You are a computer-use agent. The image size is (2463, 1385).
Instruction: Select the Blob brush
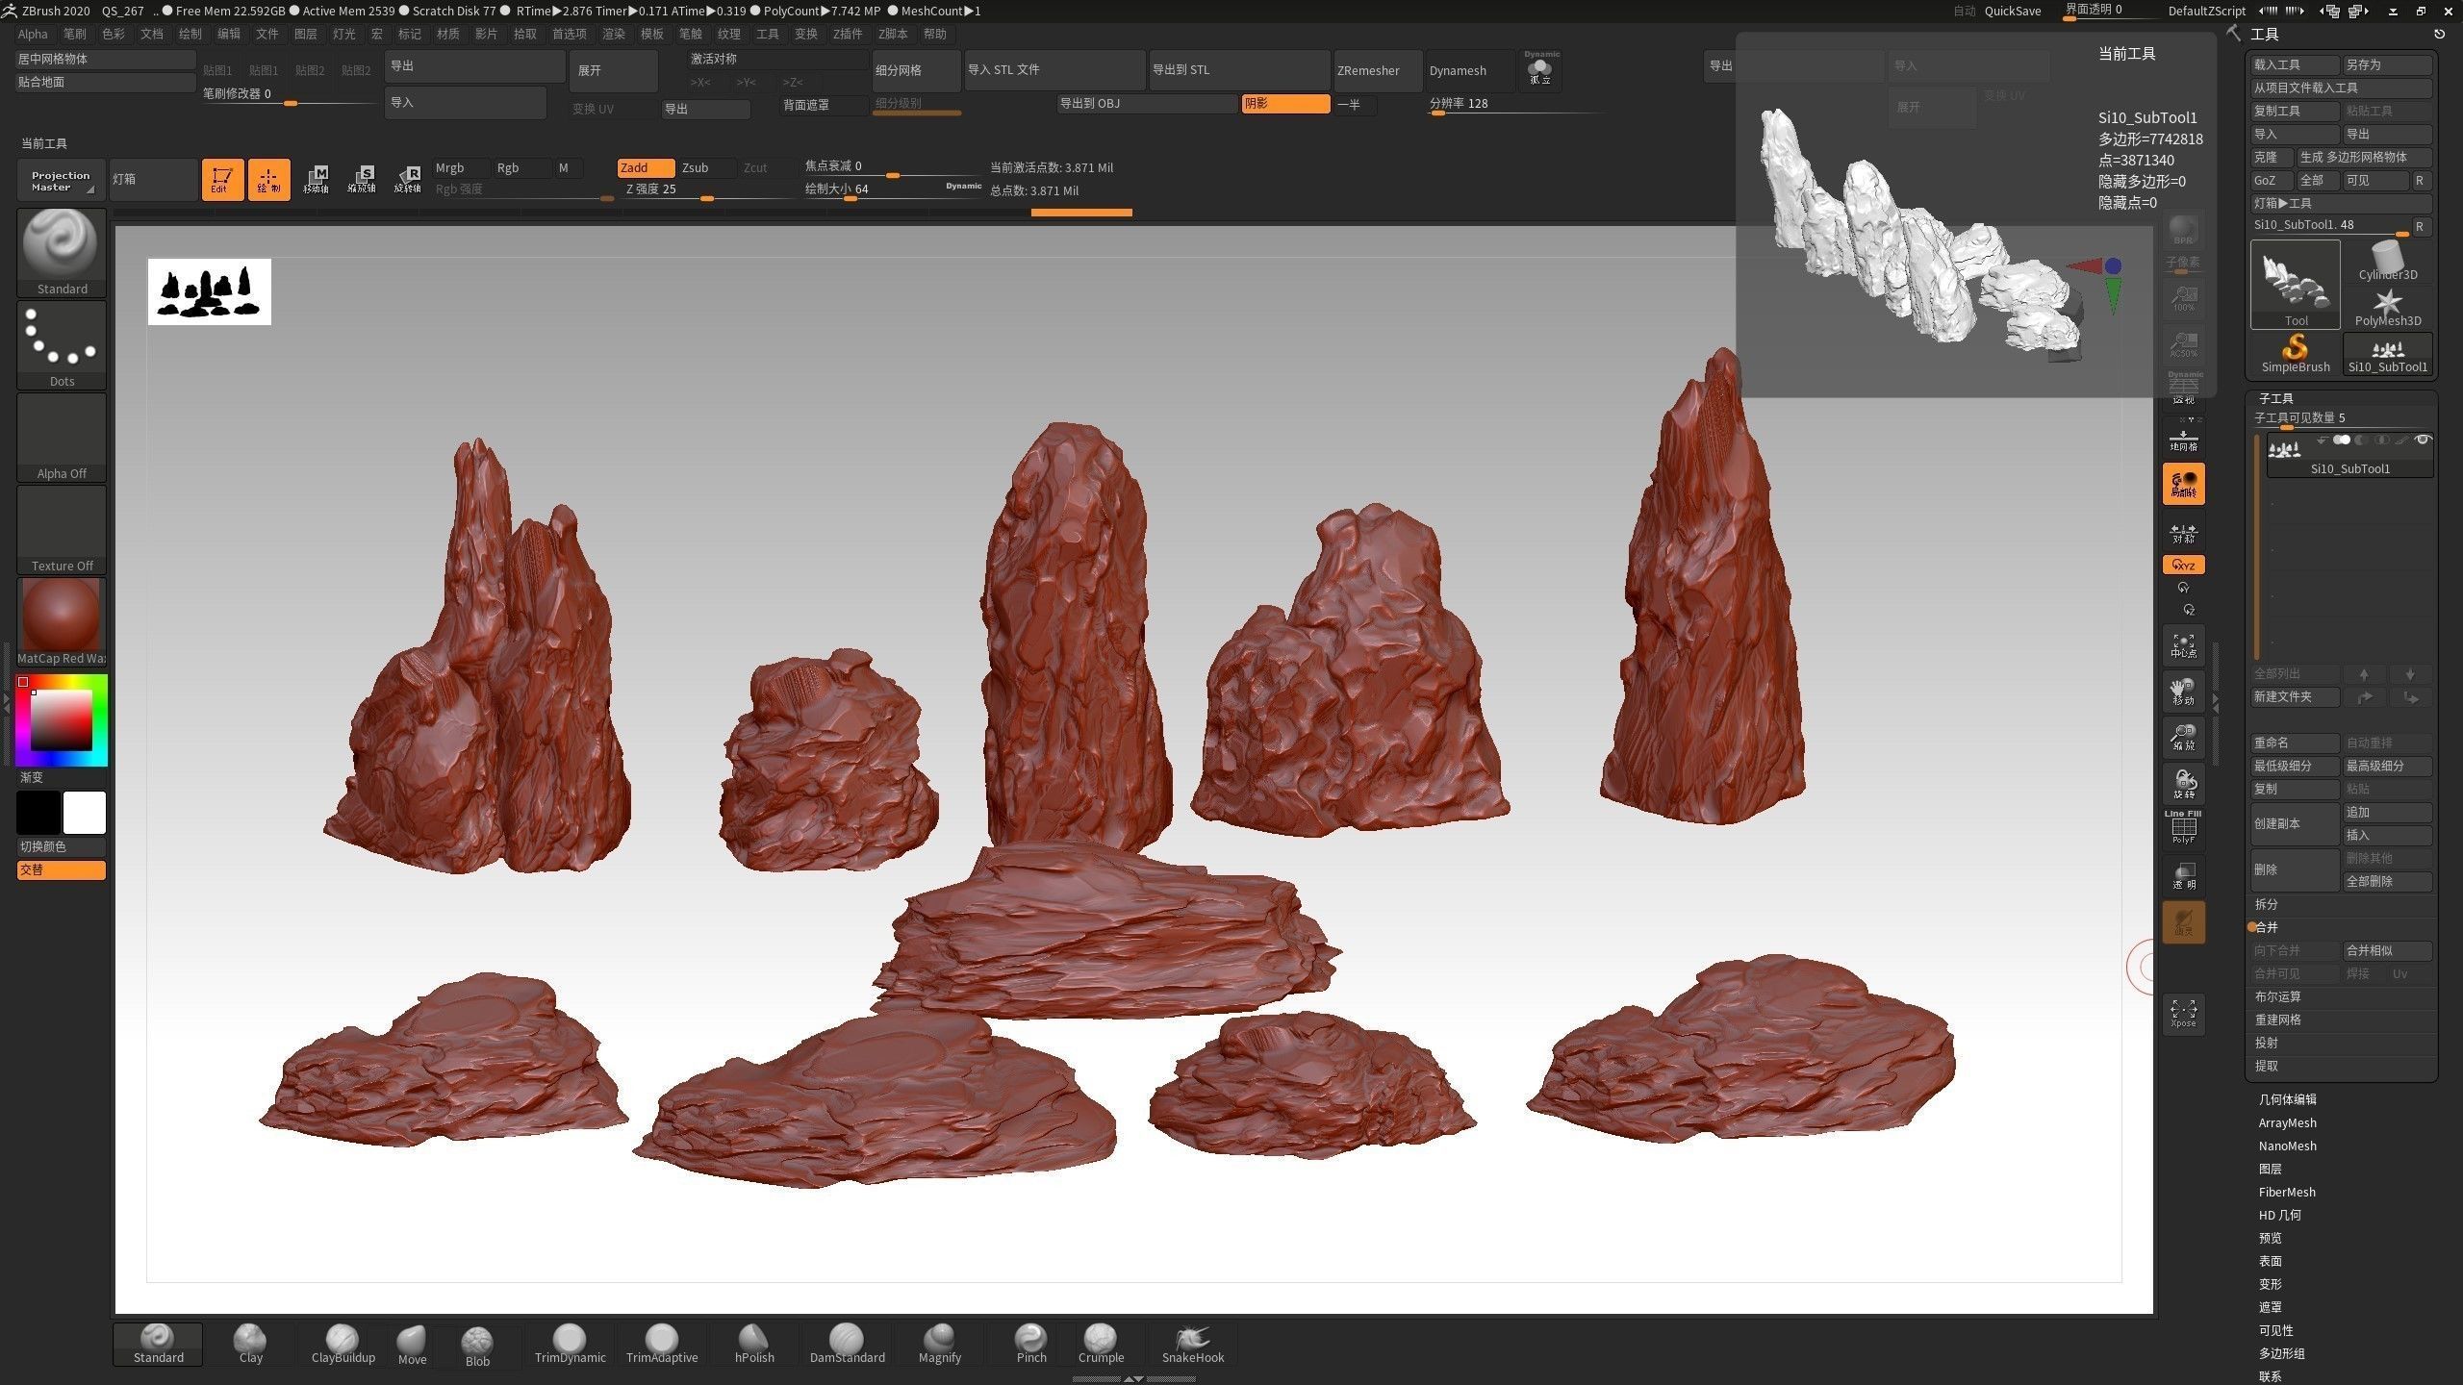[x=477, y=1346]
